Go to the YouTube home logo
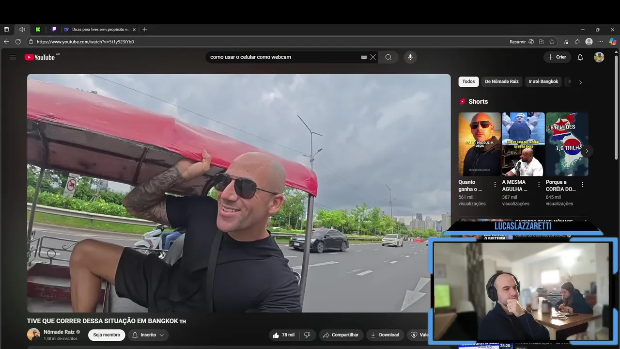The image size is (620, 349). [x=40, y=57]
